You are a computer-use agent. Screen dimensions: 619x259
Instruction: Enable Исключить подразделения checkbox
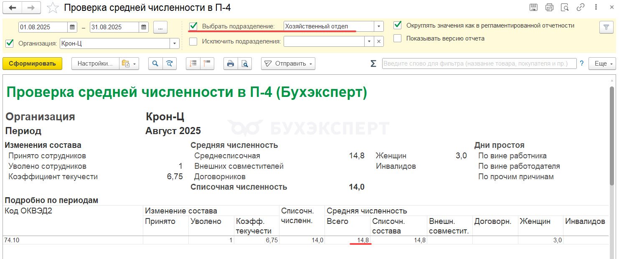tap(193, 41)
